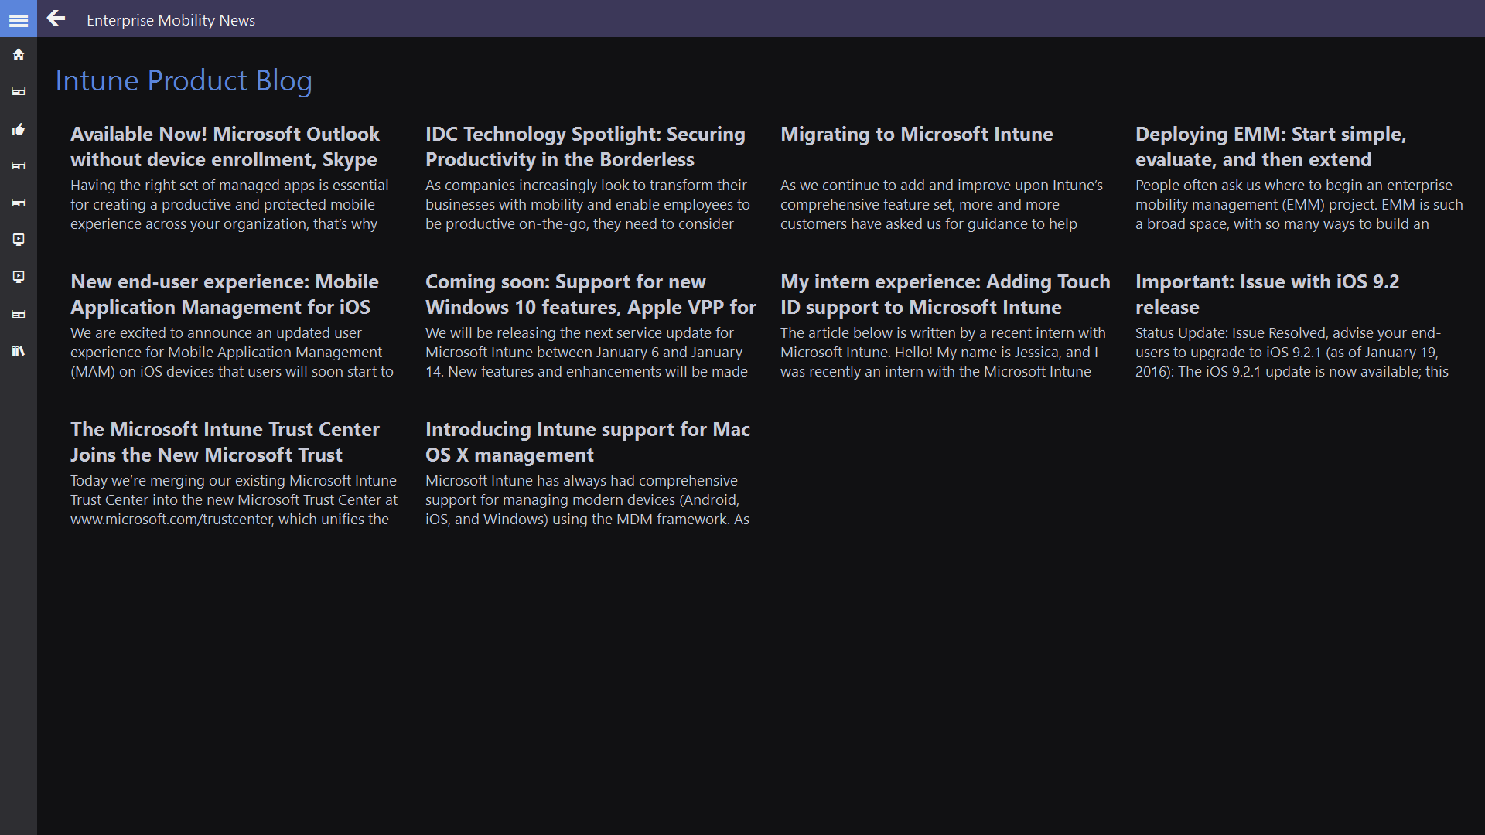Open 'The Microsoft Intune Trust Center' article
Image resolution: width=1485 pixels, height=835 pixels.
pyautogui.click(x=224, y=441)
